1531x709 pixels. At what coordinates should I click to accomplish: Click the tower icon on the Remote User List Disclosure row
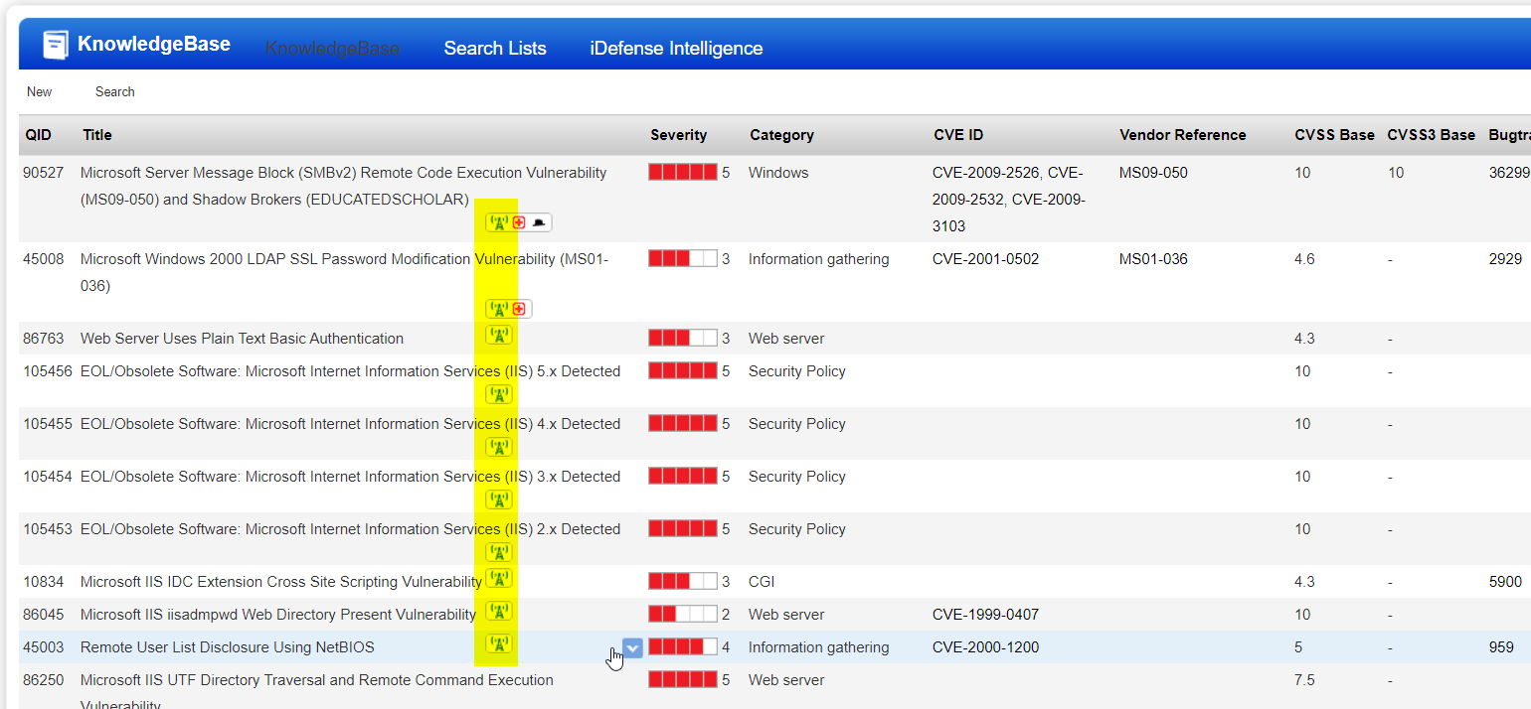tap(499, 643)
